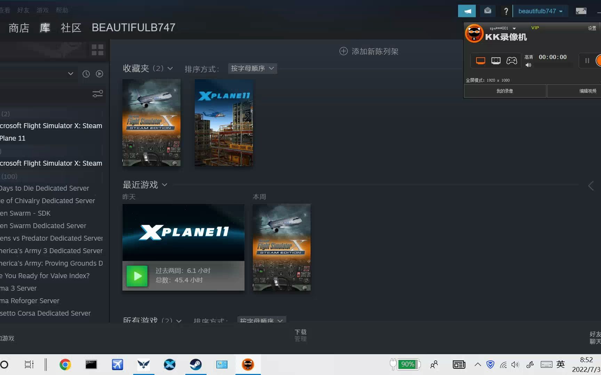Open Steam help question mark icon
The image size is (601, 375).
(506, 11)
